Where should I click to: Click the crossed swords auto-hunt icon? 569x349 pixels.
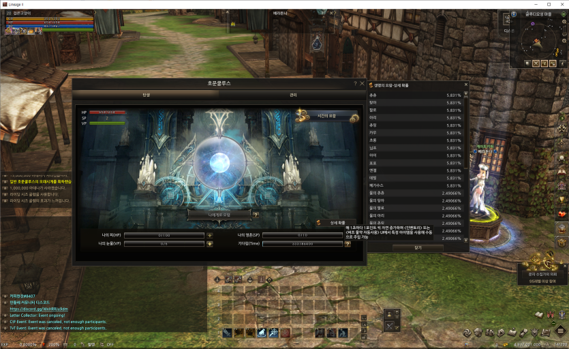[389, 327]
